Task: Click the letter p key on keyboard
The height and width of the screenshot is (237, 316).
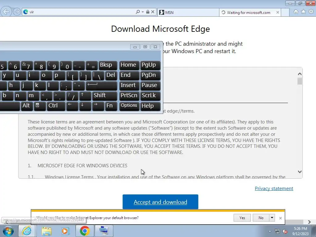Action: click(59, 75)
